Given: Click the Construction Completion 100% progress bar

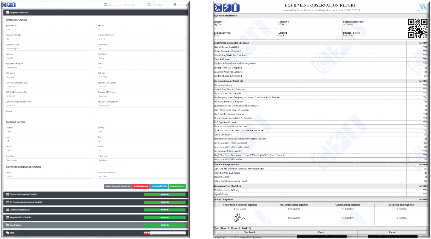Looking at the screenshot, I should click(x=165, y=195).
